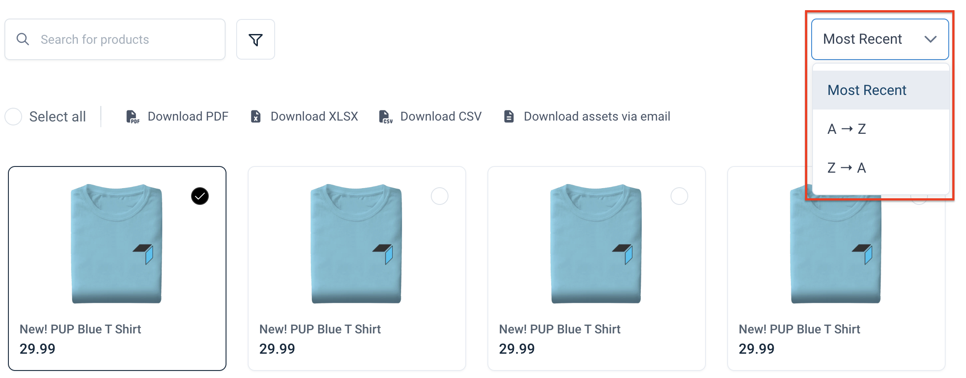Viewport: 966px width, 378px height.
Task: Click the email assets document icon
Action: [x=509, y=116]
